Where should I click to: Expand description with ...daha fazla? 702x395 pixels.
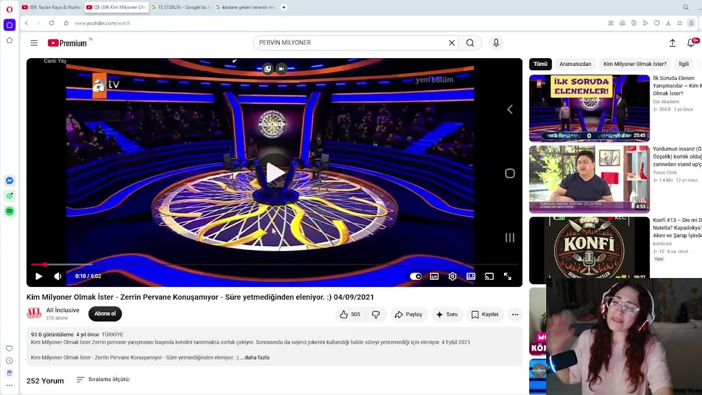pyautogui.click(x=255, y=358)
